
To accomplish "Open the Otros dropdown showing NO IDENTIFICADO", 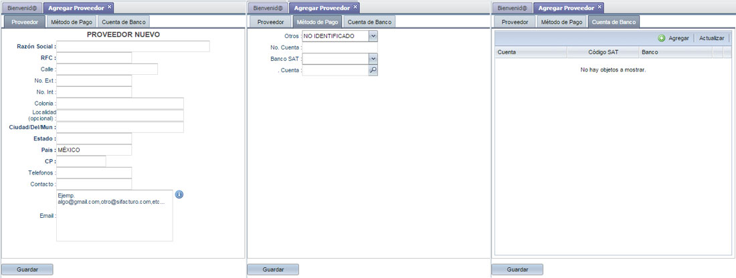I will pyautogui.click(x=373, y=36).
